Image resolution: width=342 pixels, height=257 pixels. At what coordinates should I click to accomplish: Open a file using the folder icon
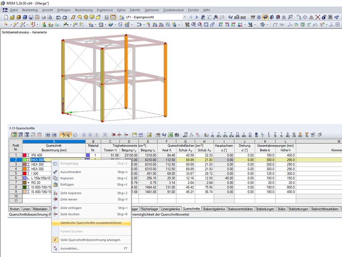point(12,17)
